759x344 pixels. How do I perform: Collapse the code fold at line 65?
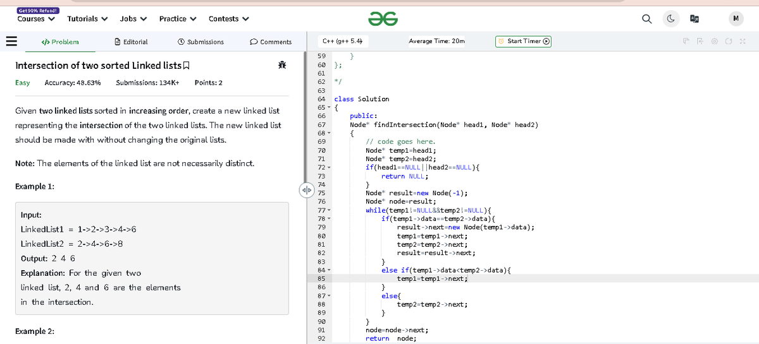pos(330,108)
